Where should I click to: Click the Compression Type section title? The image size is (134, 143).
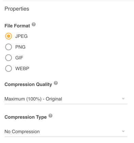(26, 117)
